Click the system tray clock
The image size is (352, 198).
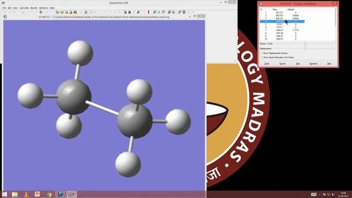(343, 195)
